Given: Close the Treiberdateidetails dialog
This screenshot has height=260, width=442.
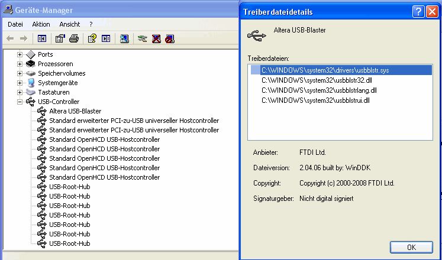Looking at the screenshot, I should (432, 12).
